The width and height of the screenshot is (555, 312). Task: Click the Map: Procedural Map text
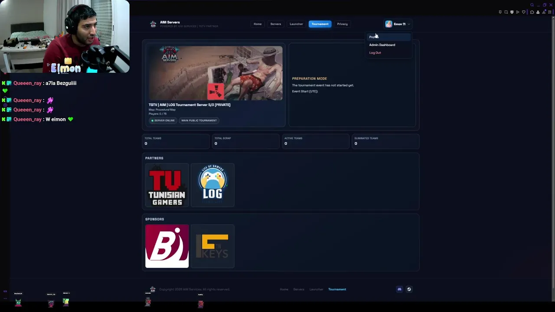tap(162, 110)
